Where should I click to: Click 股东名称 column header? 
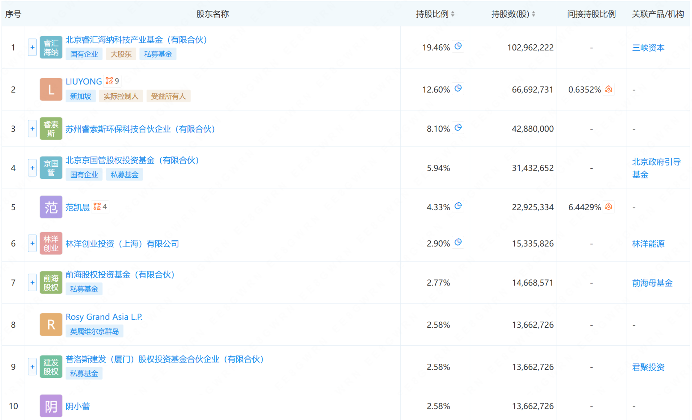click(x=213, y=14)
